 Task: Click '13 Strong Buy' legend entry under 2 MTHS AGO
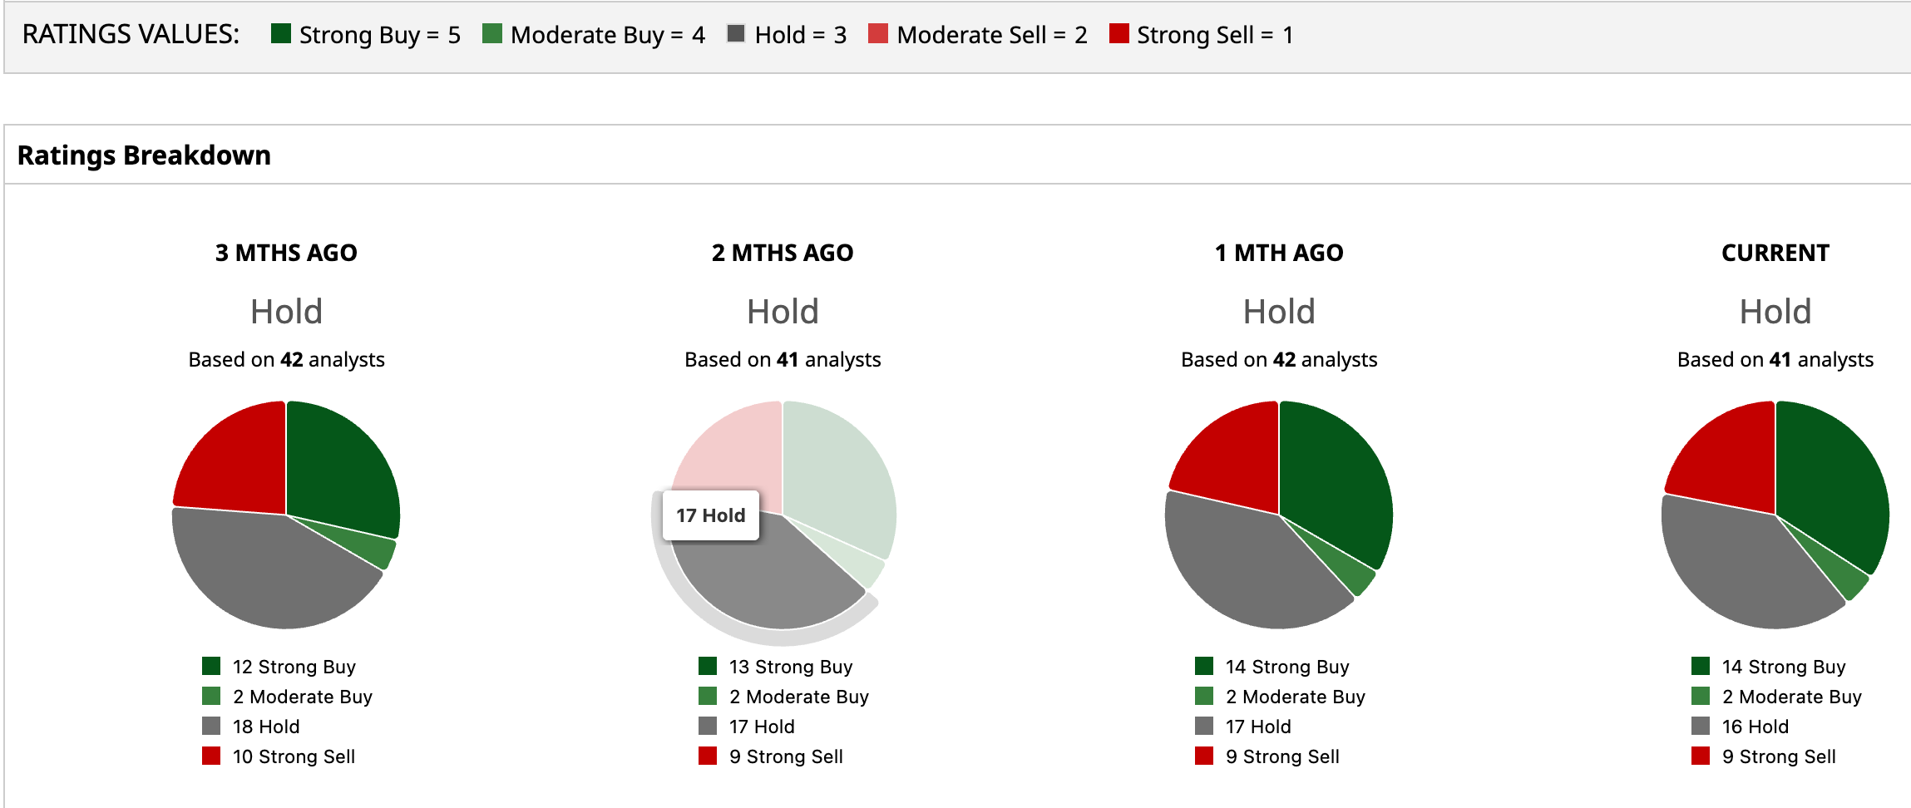(790, 667)
